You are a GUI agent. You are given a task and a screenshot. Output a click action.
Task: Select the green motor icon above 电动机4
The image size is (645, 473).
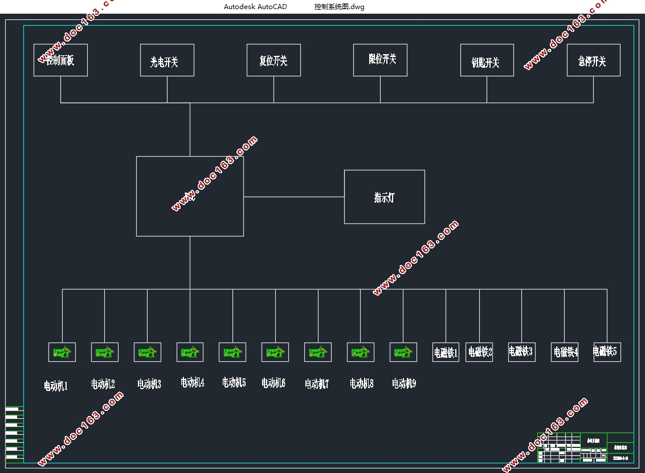(x=190, y=352)
